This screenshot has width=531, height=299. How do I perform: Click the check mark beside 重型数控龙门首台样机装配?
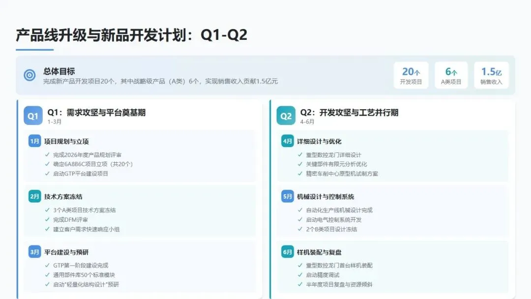click(x=300, y=266)
